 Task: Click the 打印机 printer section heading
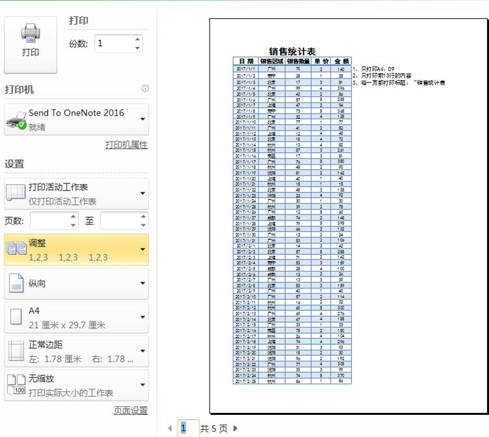[x=19, y=90]
